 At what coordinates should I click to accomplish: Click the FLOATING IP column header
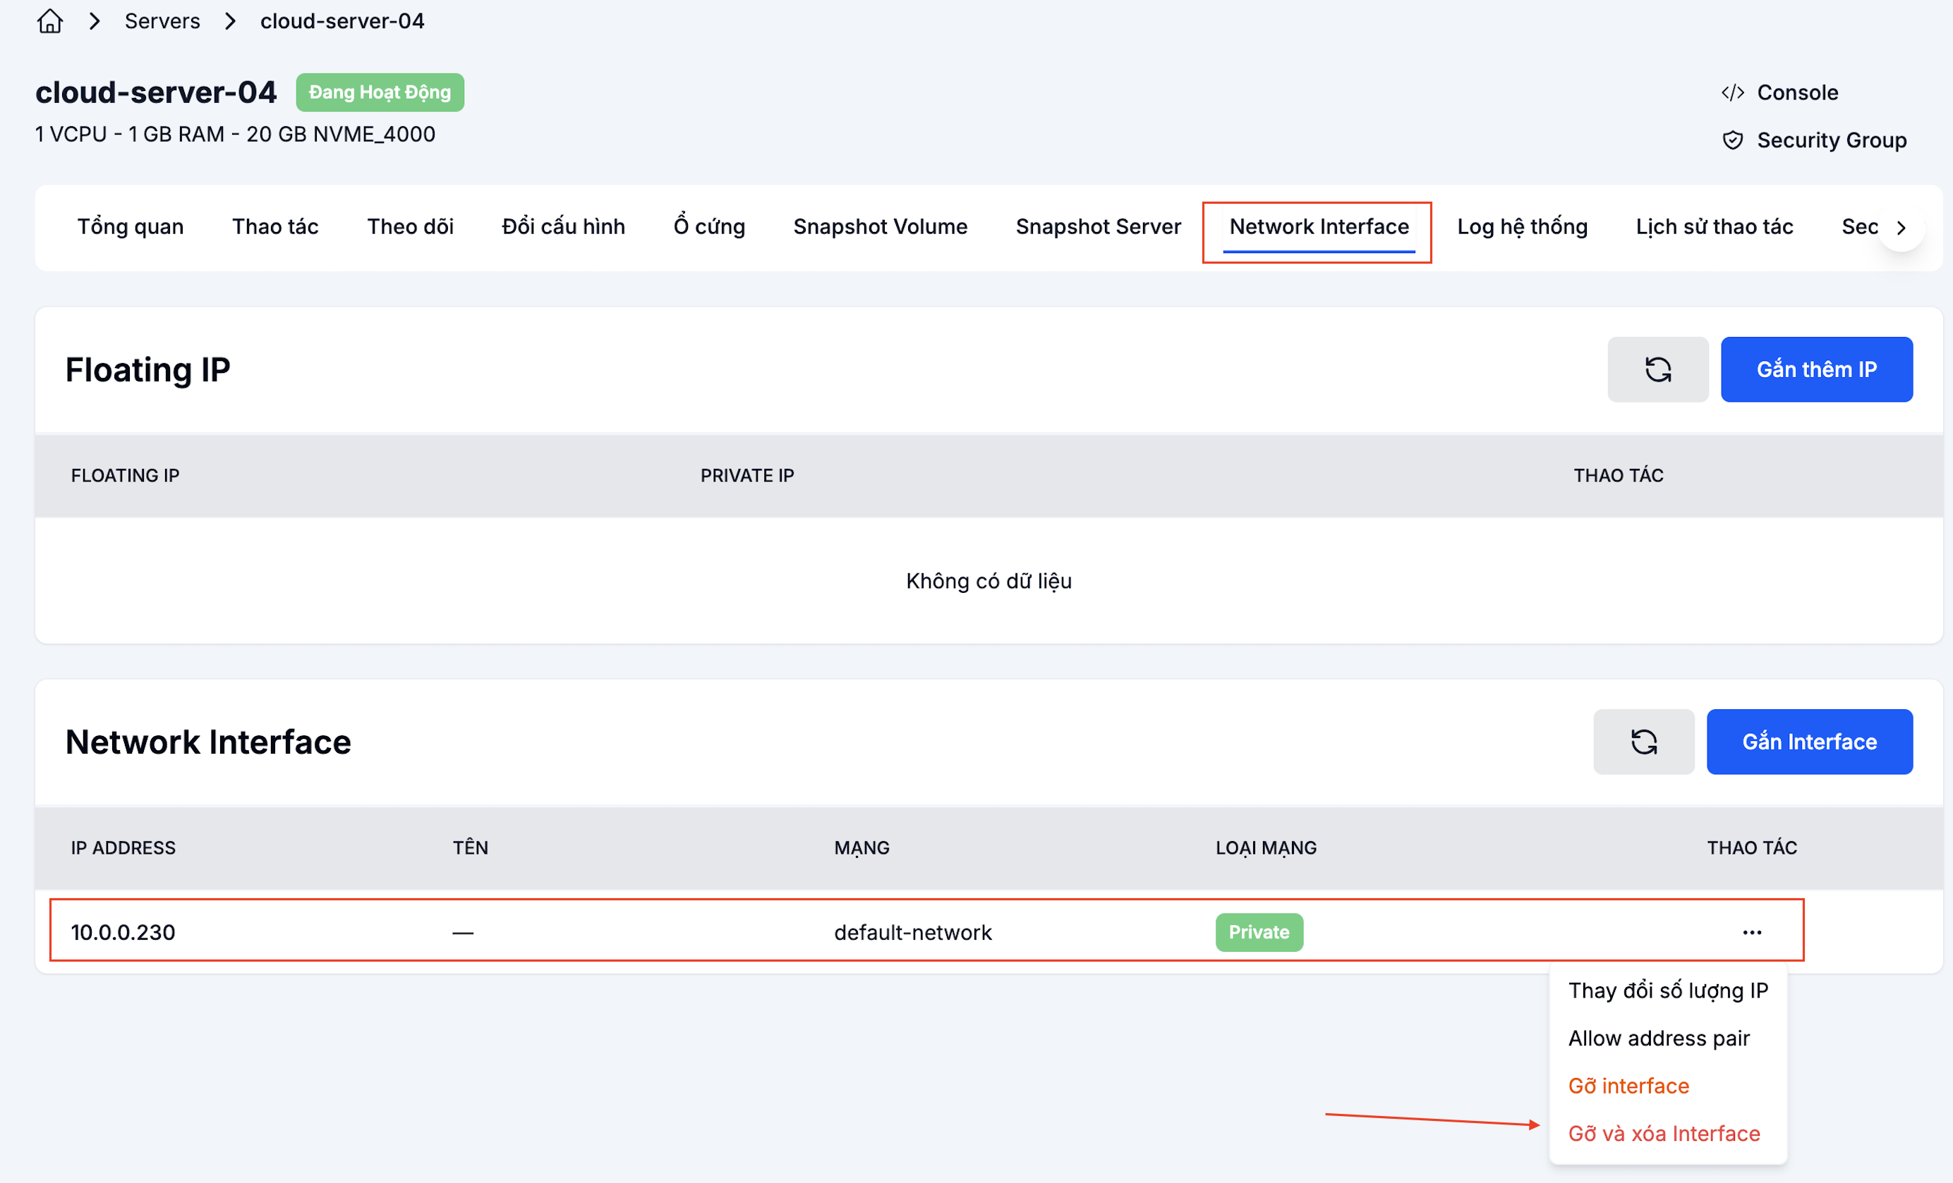click(x=125, y=476)
